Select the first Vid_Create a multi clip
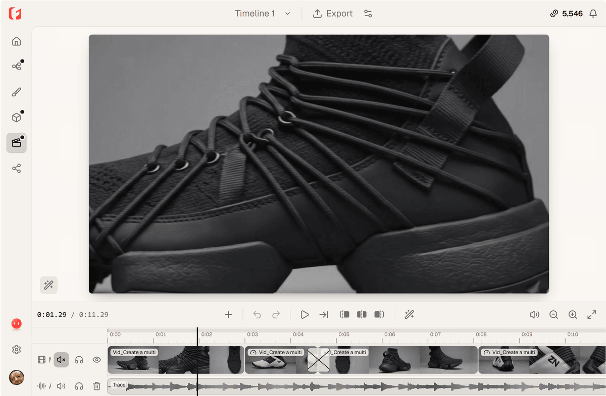 tap(176, 360)
